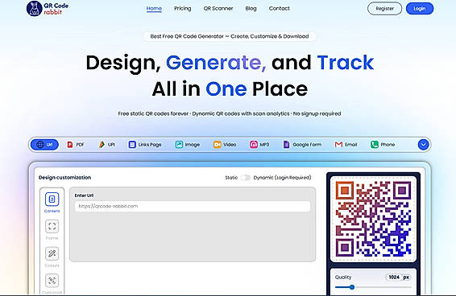The image size is (456, 296).
Task: Expand more QR types chevron
Action: point(424,144)
